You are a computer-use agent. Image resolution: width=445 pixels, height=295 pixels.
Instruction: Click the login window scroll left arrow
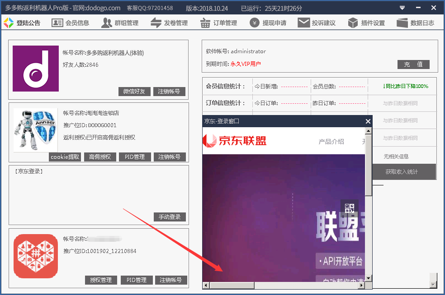[x=206, y=286]
